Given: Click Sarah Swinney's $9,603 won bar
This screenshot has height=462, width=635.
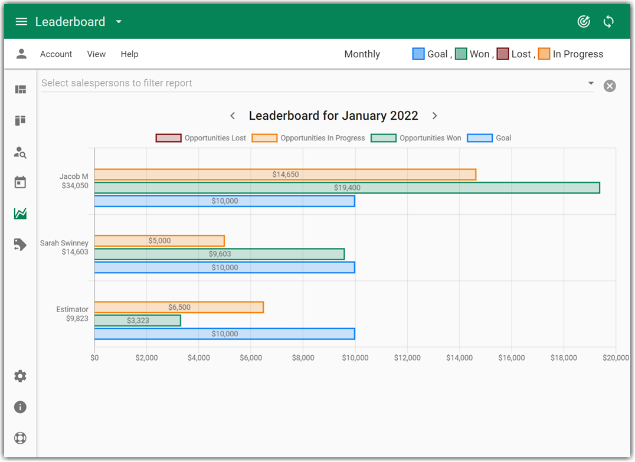Looking at the screenshot, I should point(220,254).
